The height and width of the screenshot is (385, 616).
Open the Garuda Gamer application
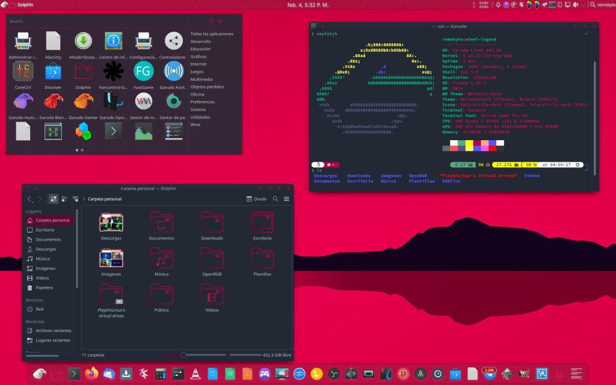coord(83,101)
